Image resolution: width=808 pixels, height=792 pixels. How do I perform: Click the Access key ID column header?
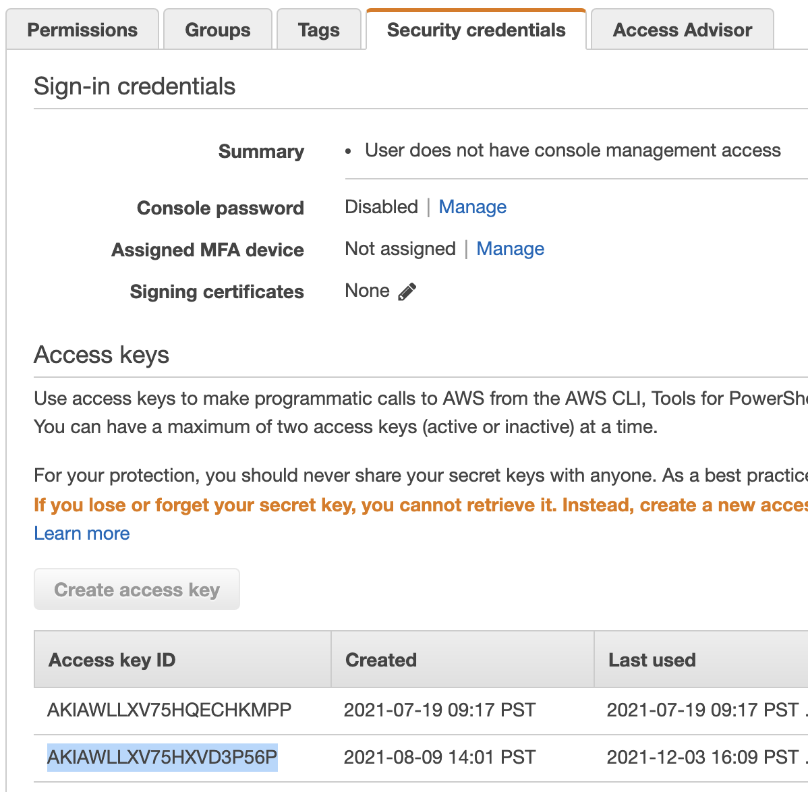(112, 660)
